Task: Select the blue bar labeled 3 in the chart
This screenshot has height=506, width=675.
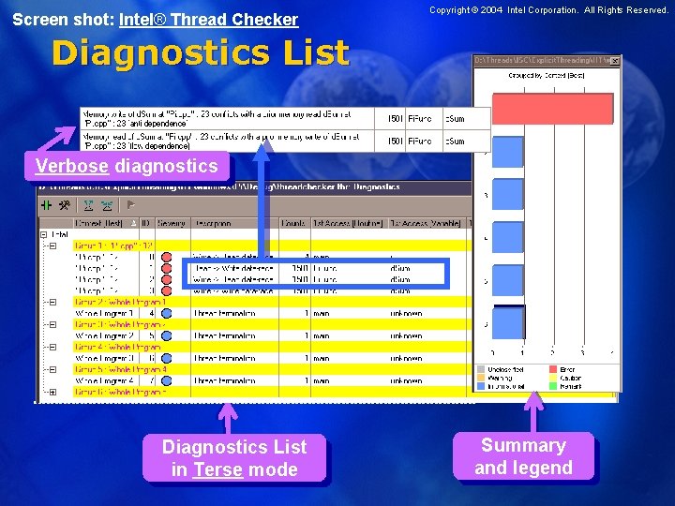Action: tap(508, 195)
